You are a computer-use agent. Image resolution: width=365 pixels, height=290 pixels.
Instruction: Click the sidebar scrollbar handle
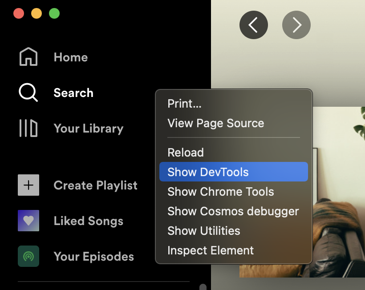(x=203, y=287)
